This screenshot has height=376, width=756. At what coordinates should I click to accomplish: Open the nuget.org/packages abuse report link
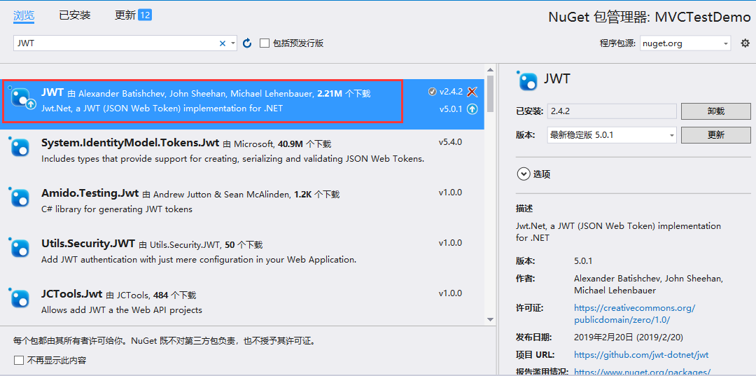pyautogui.click(x=642, y=372)
